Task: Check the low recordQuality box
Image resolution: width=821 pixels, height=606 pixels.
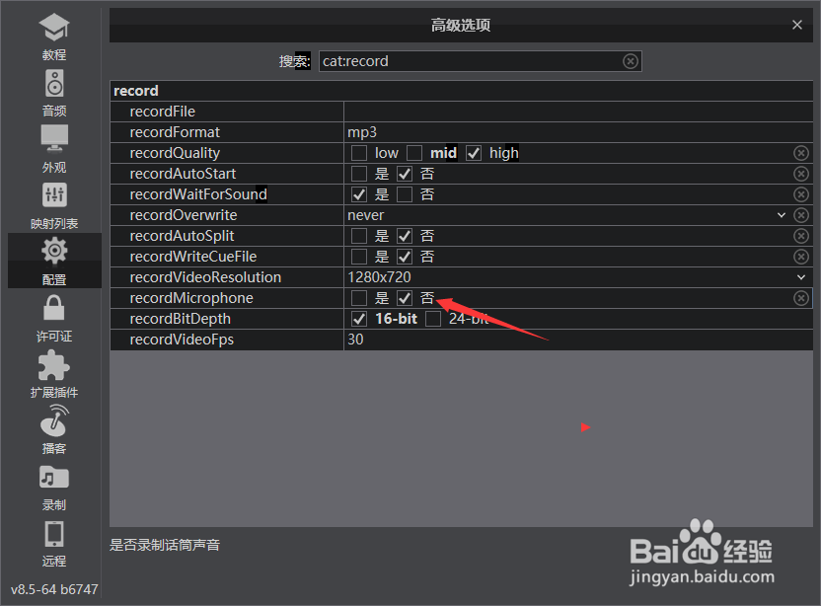Action: [358, 153]
